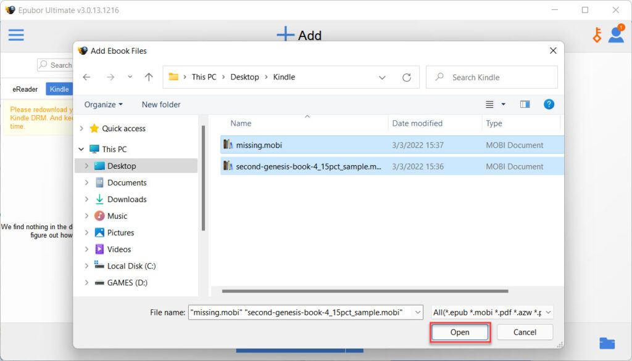Expand the Desktop tree node
This screenshot has width=632, height=361.
coord(86,166)
